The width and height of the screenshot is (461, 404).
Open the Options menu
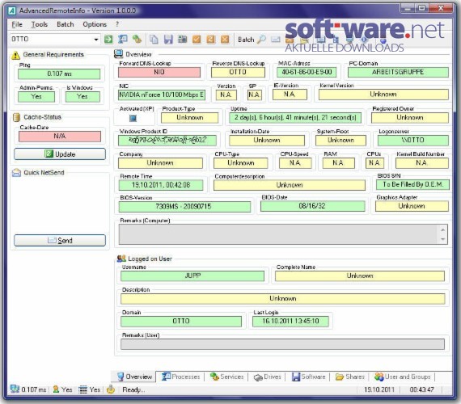(x=95, y=24)
